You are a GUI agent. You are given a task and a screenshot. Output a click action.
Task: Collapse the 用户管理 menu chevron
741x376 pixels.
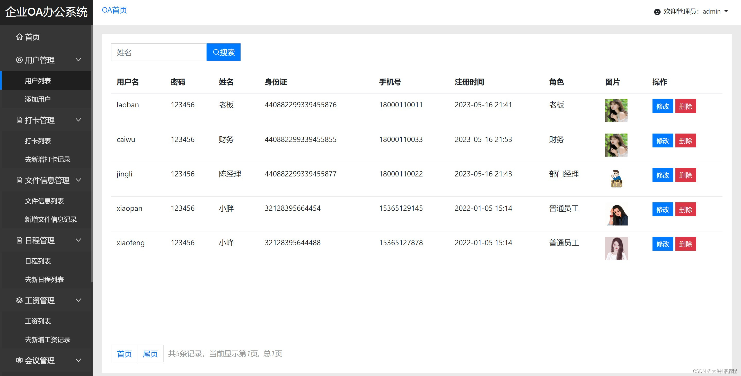78,60
